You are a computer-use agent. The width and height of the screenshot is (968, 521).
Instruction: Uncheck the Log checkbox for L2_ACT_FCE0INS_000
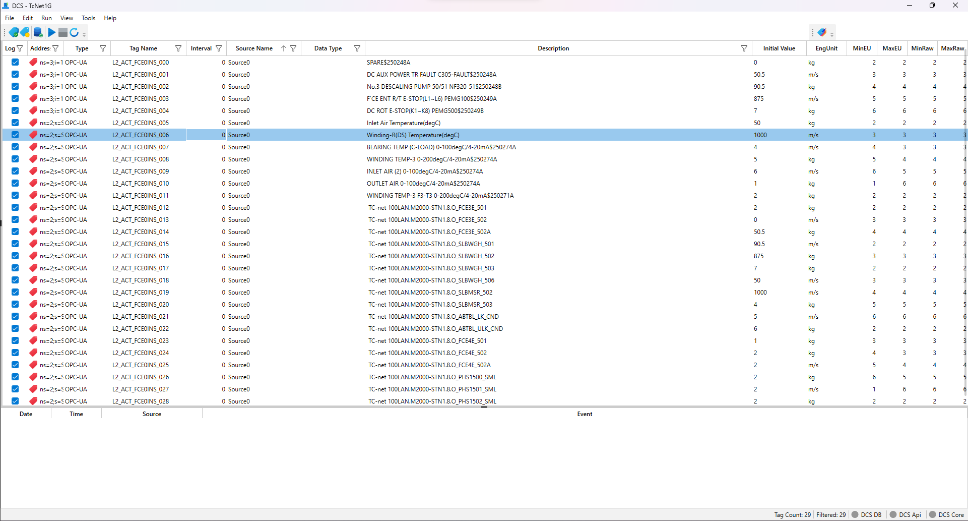click(x=15, y=62)
